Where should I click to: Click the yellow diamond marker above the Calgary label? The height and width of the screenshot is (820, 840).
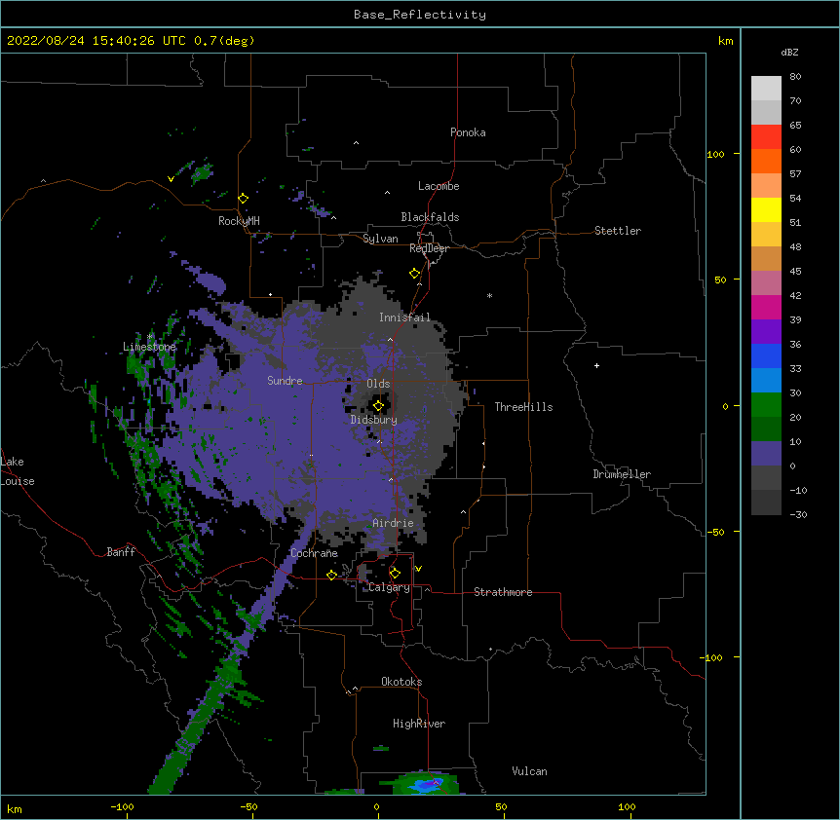tap(395, 574)
